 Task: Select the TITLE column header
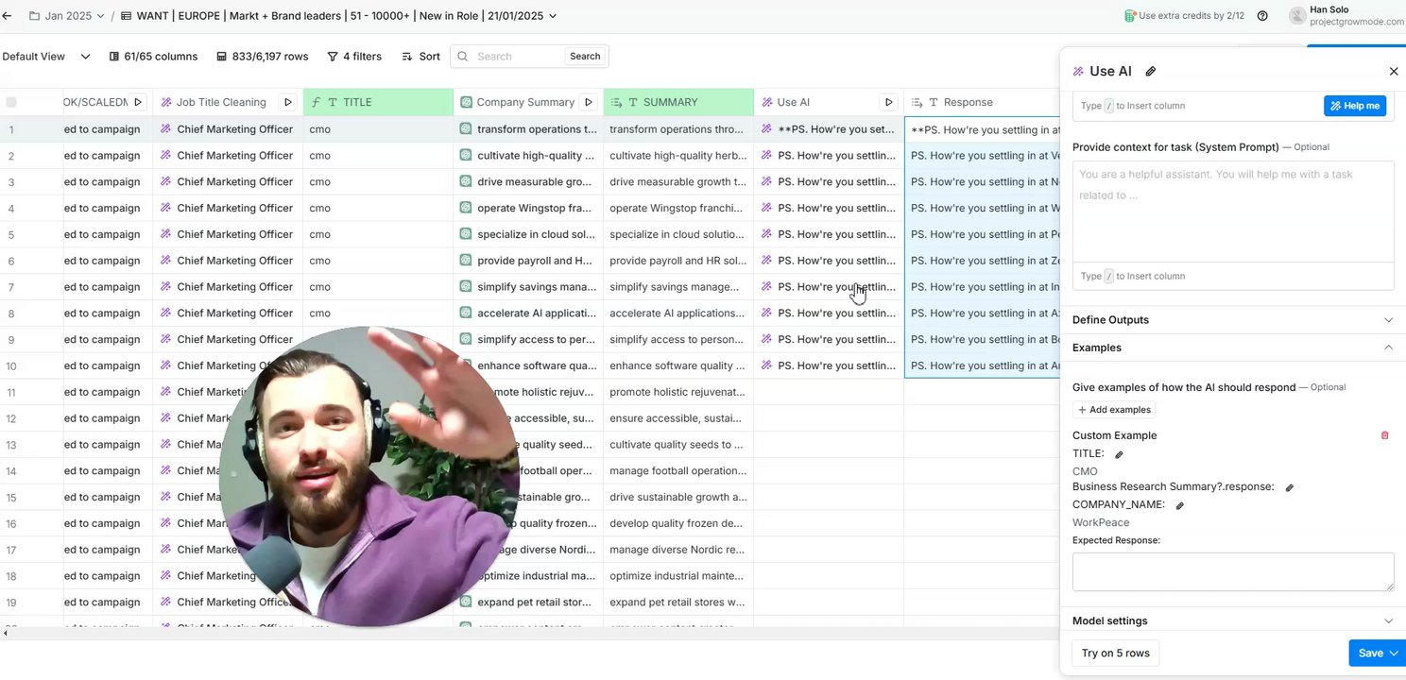378,102
